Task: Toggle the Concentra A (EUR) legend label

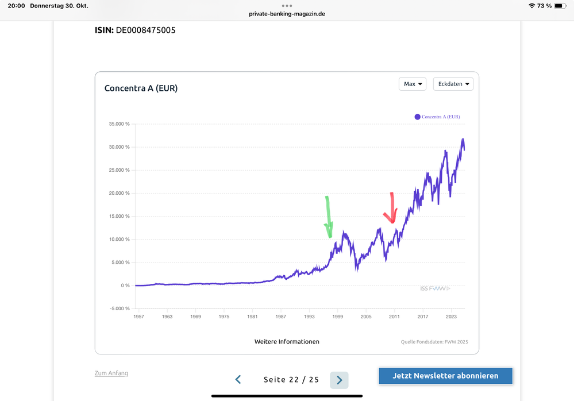Action: point(441,117)
